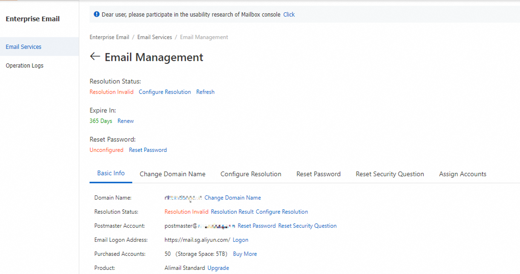
Task: Switch to the Reset Password tab
Action: pyautogui.click(x=319, y=174)
